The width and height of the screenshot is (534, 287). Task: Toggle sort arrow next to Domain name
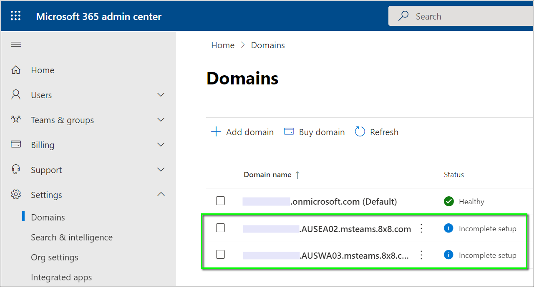[297, 175]
